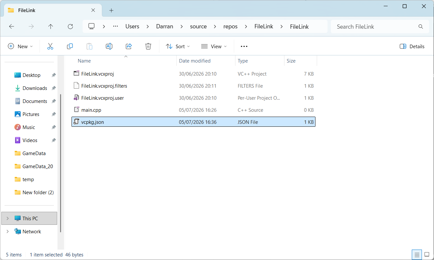Click the monitor icon in address bar
The width and height of the screenshot is (434, 260).
click(91, 26)
